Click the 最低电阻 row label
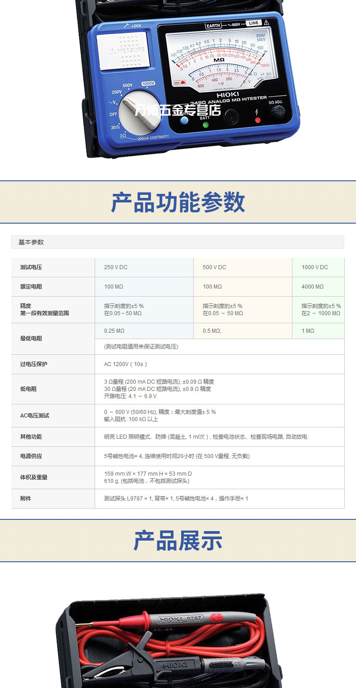356x688 pixels. point(31,339)
